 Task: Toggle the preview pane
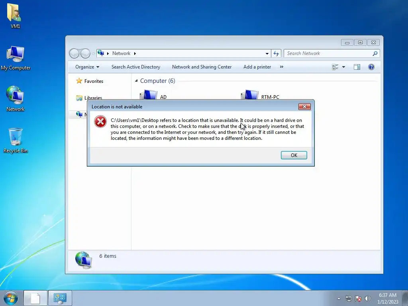tap(357, 67)
